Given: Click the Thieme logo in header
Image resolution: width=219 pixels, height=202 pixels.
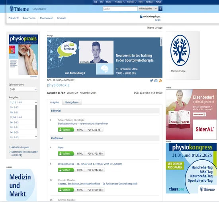Looking at the screenshot, I should coord(19,9).
